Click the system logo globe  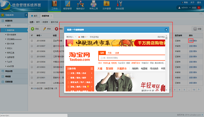[6, 5]
